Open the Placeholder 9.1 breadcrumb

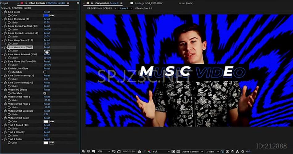tap(144, 8)
